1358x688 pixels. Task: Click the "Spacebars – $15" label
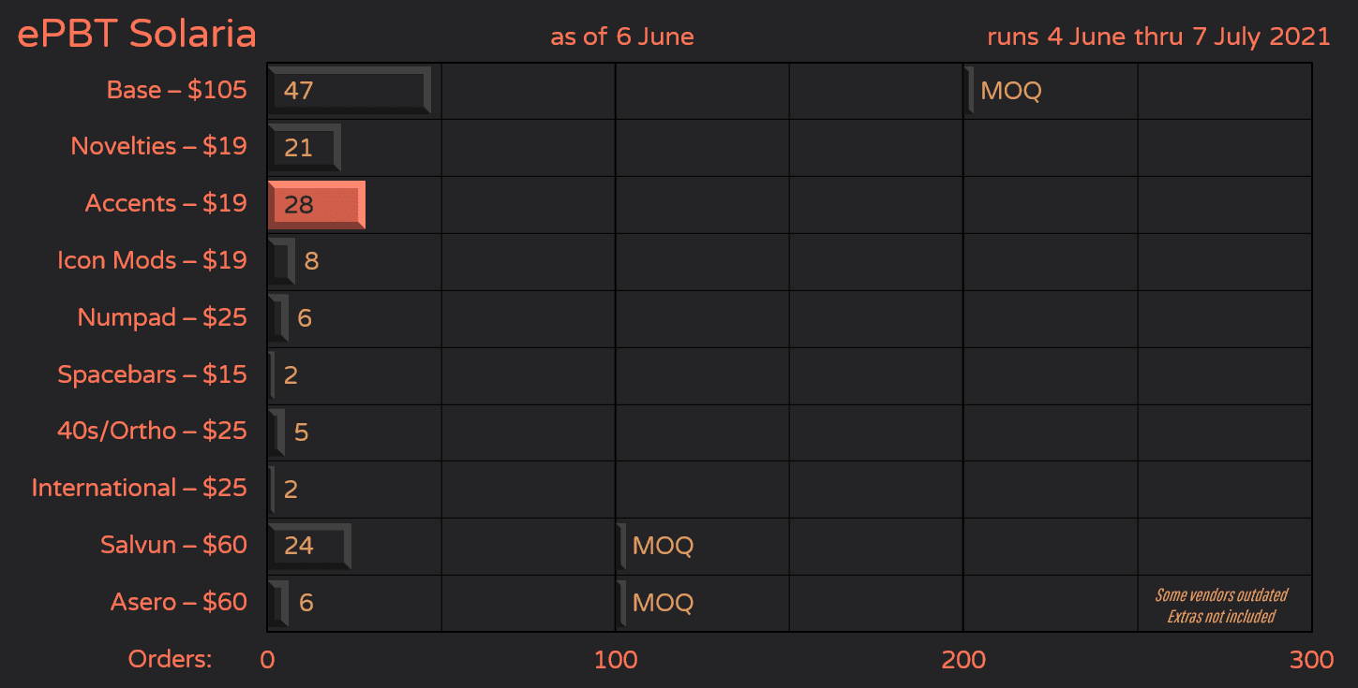click(x=152, y=375)
